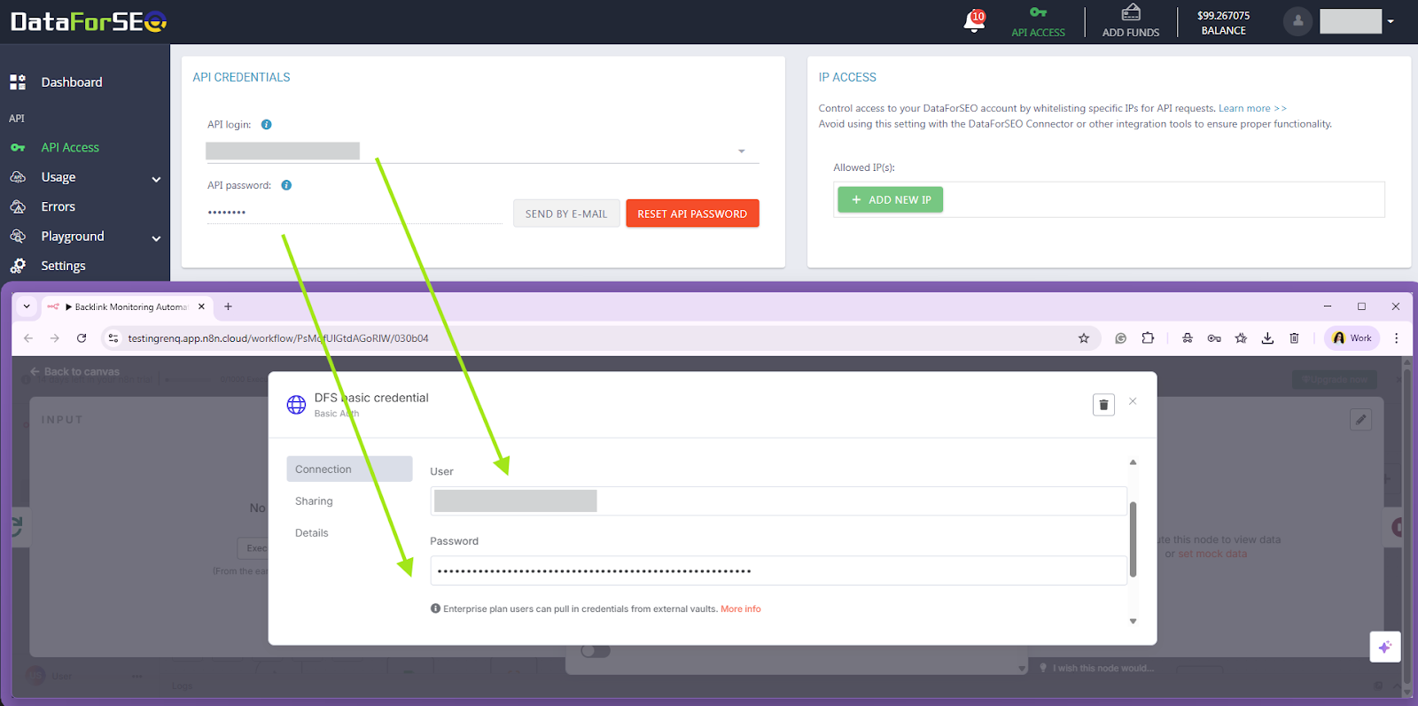This screenshot has height=706, width=1418.
Task: Close the DFS basic credential dialog
Action: click(x=1133, y=401)
